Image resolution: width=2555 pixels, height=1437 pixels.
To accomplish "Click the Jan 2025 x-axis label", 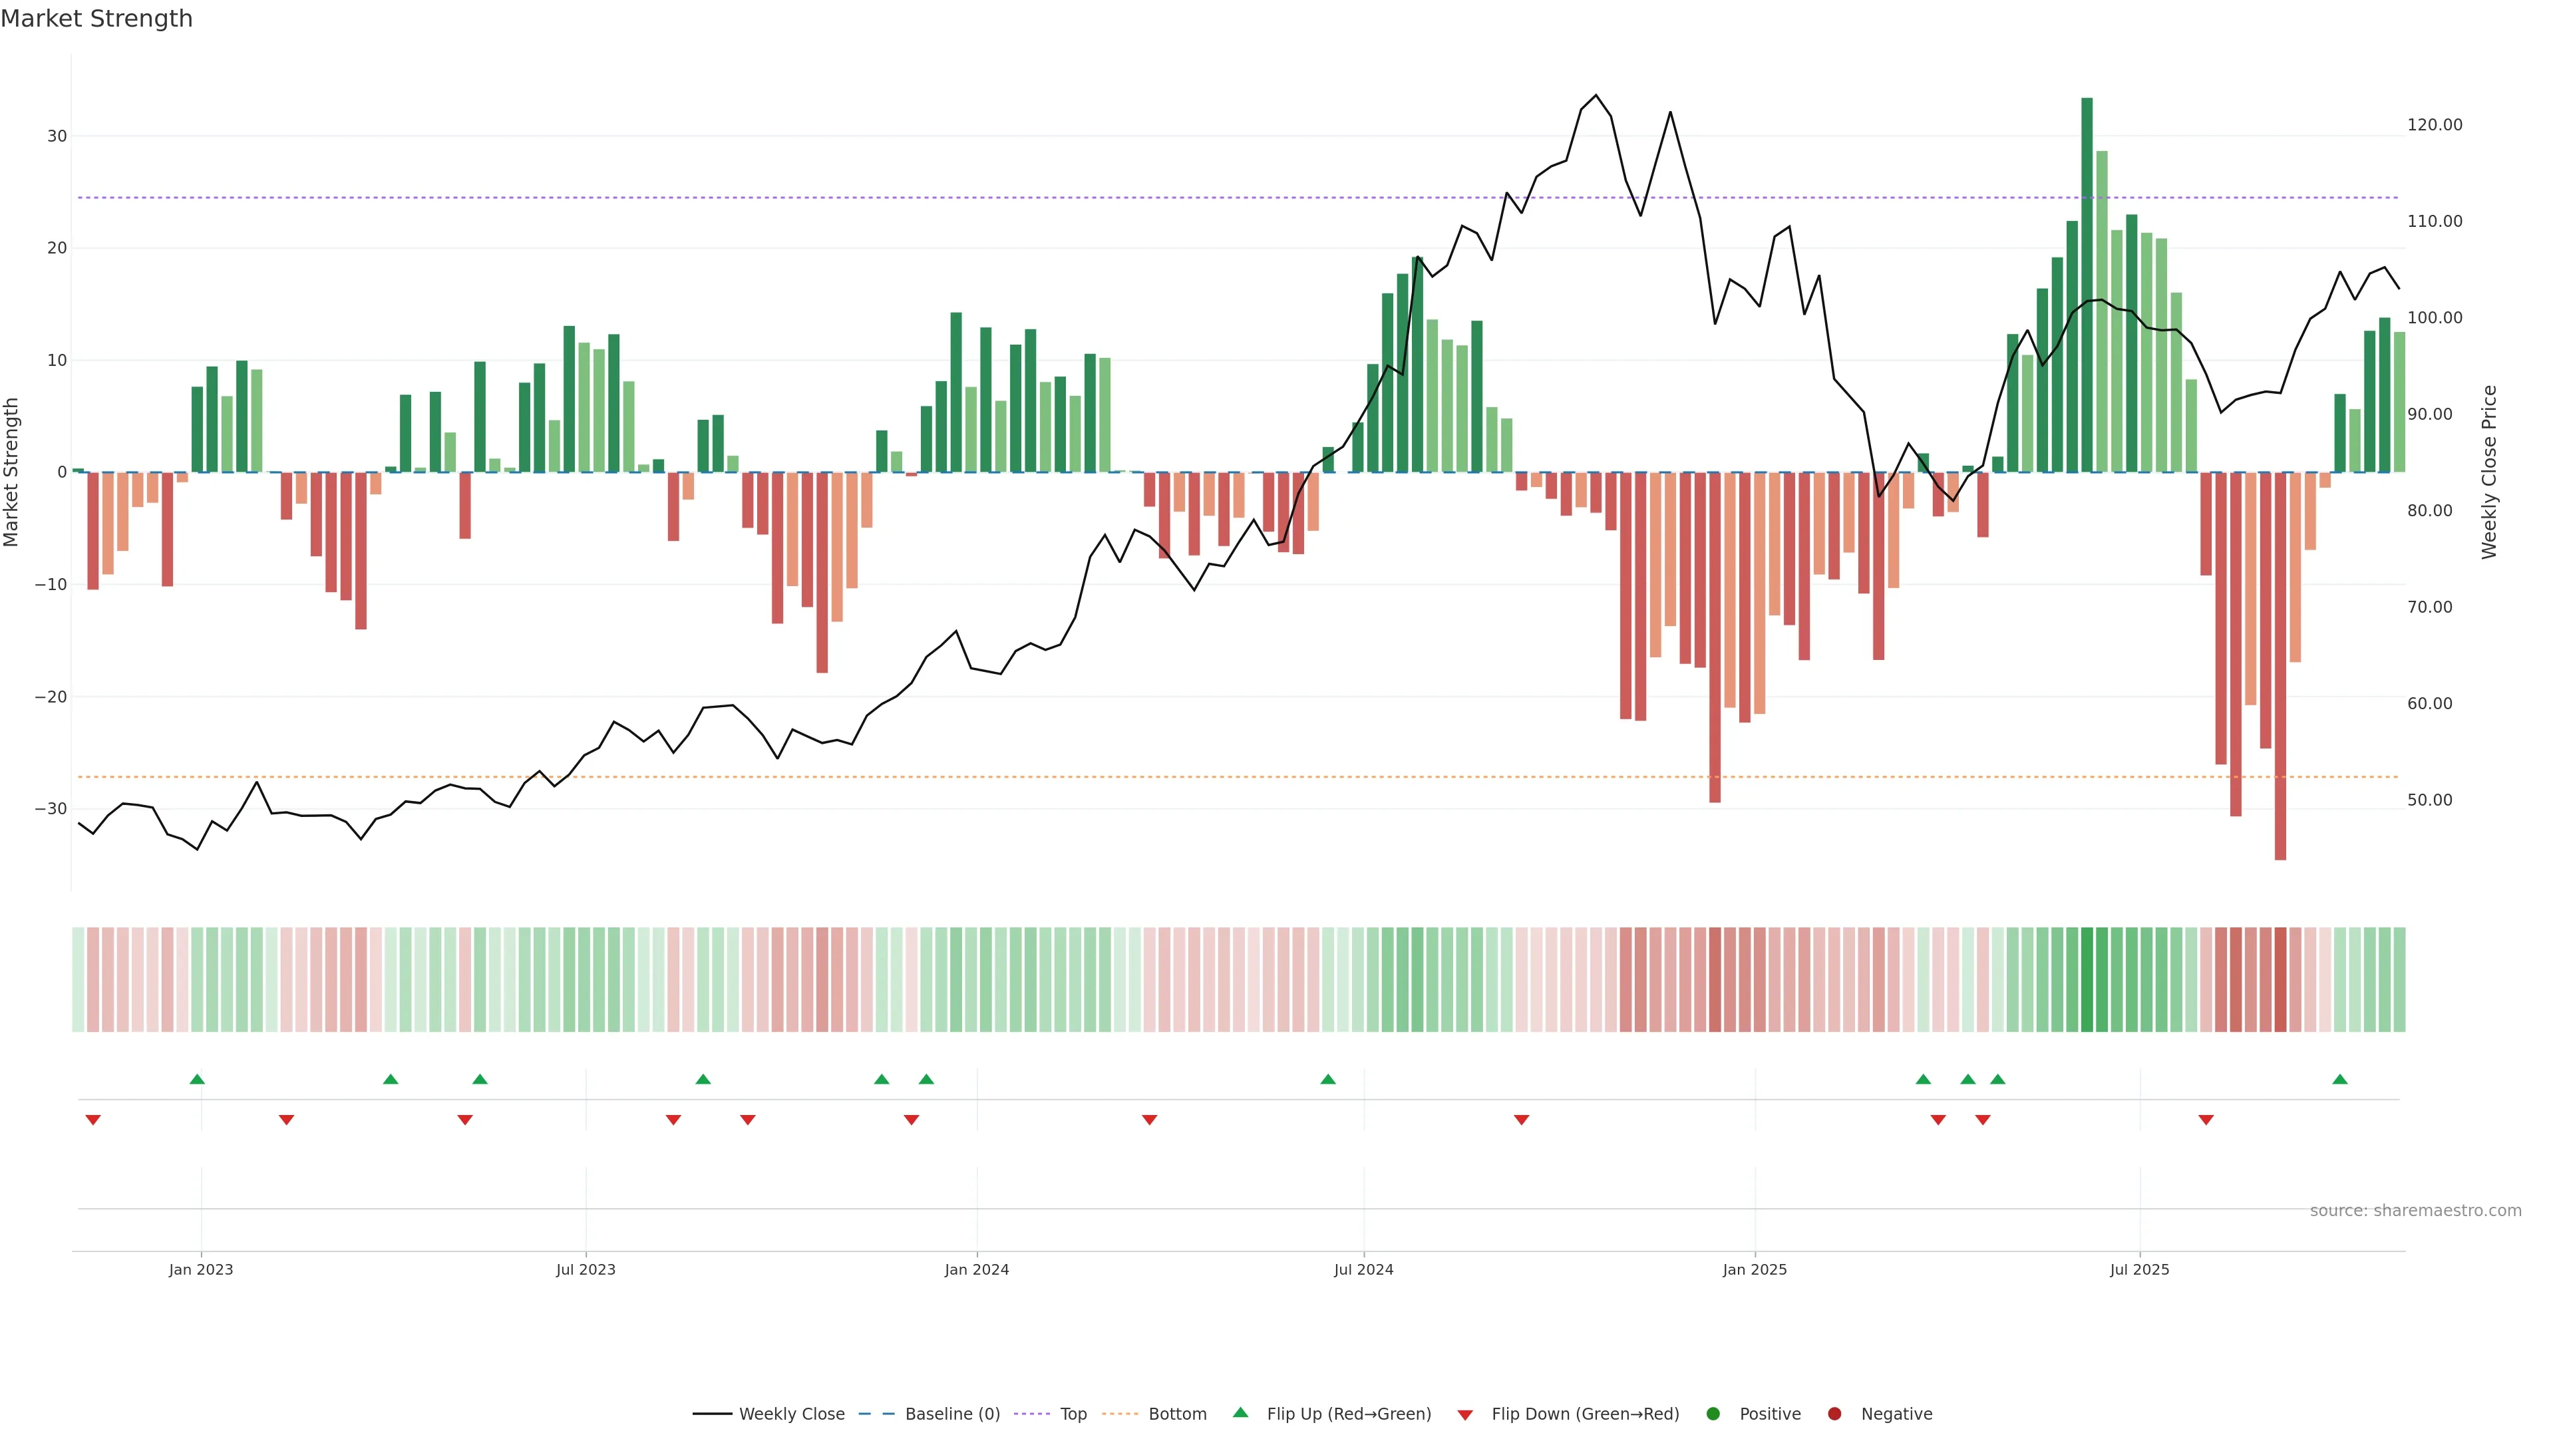I will pos(1755,1269).
